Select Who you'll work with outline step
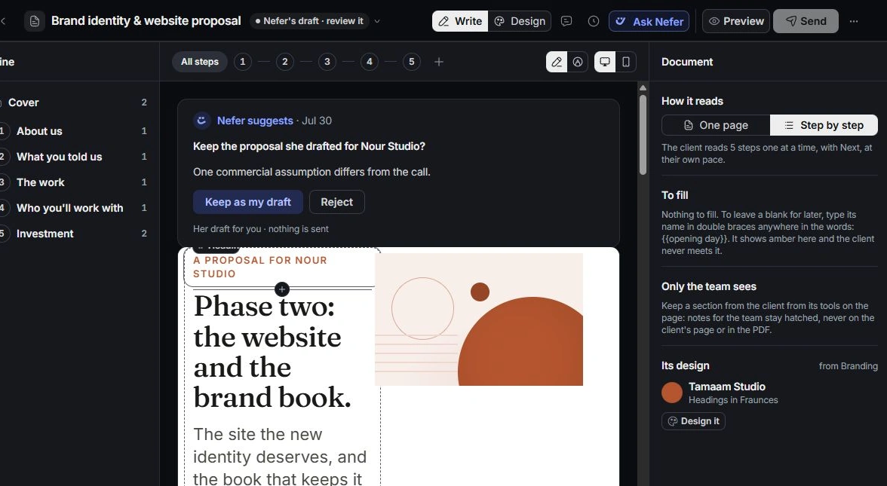The width and height of the screenshot is (887, 486). pyautogui.click(x=75, y=208)
